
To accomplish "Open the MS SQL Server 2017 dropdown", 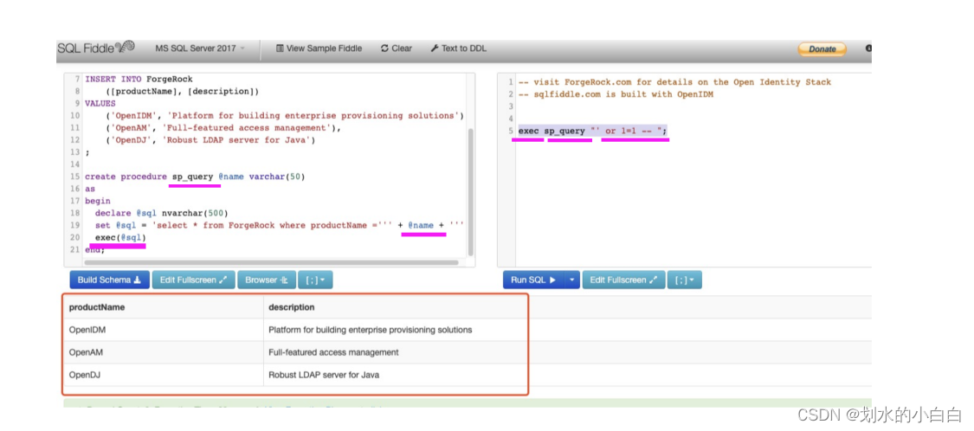I will pos(200,48).
